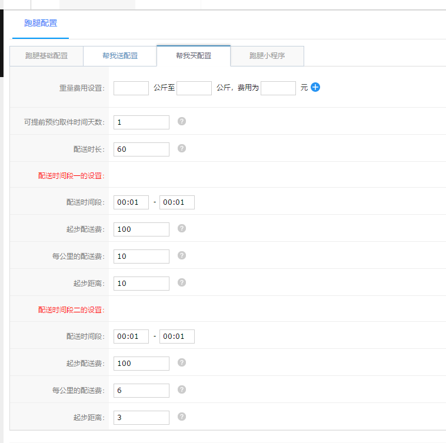
Task: Click 起步距离 field showing 3
Action: click(x=141, y=418)
